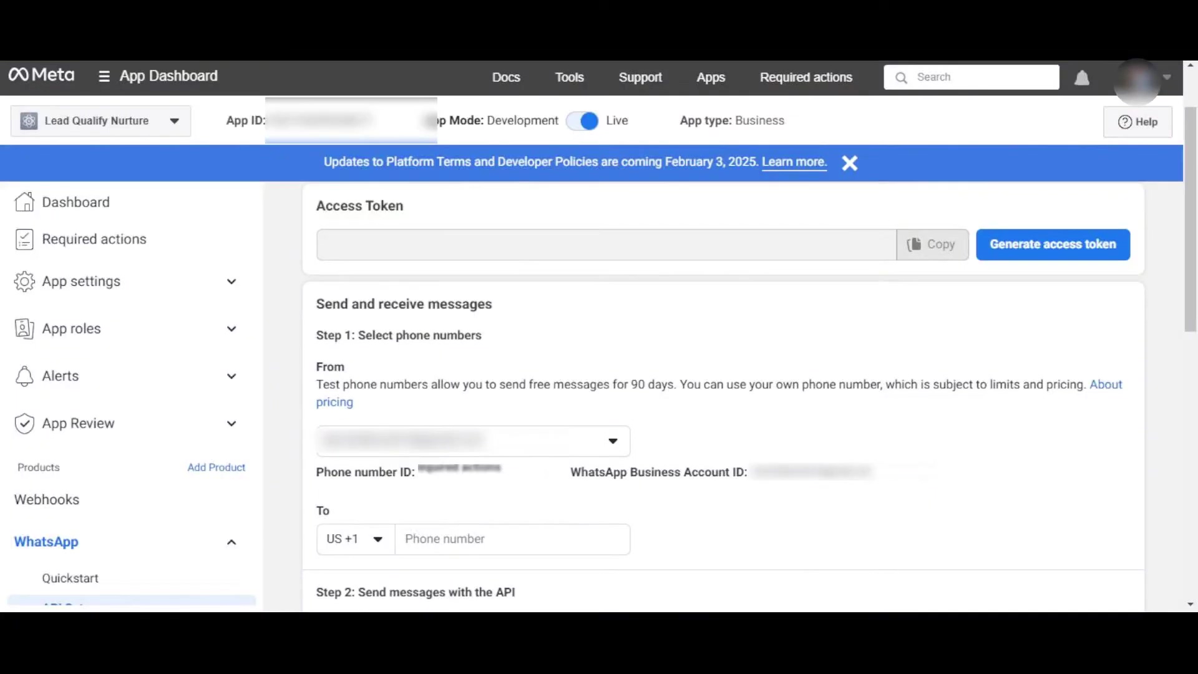Image resolution: width=1198 pixels, height=674 pixels.
Task: Click the Access Token text field
Action: (x=606, y=245)
